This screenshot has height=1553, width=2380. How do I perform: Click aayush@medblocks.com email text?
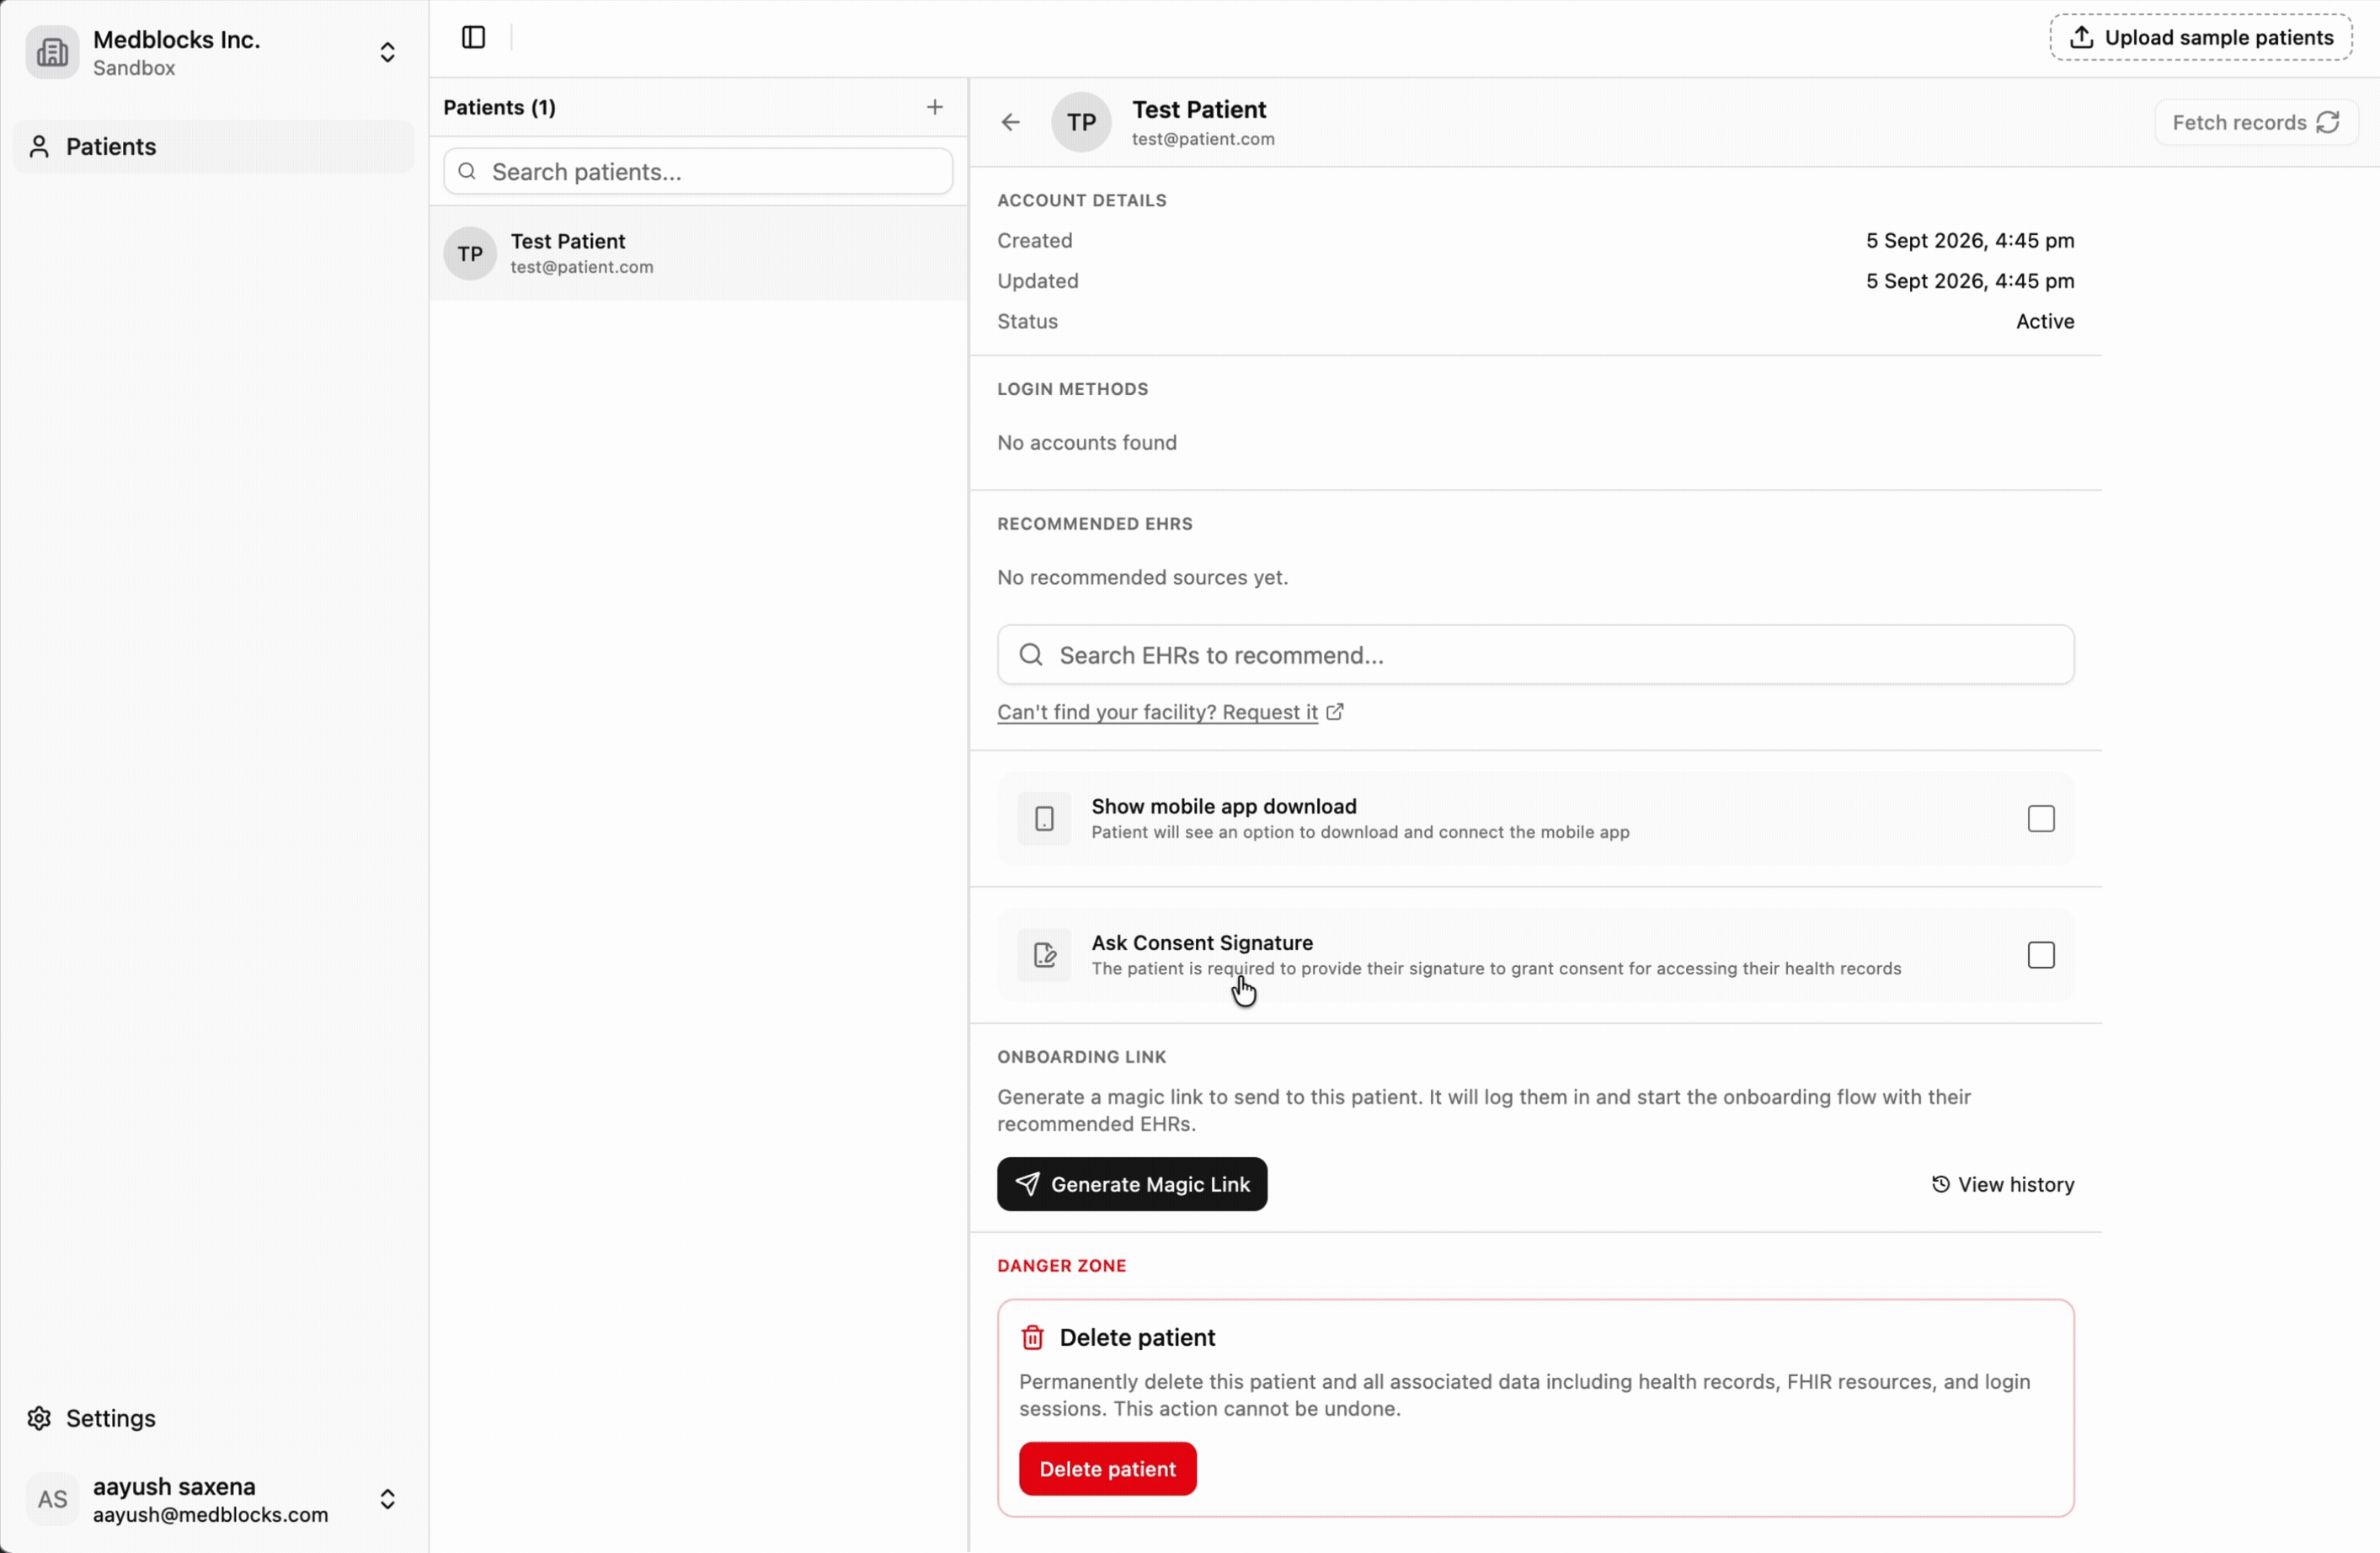click(211, 1515)
